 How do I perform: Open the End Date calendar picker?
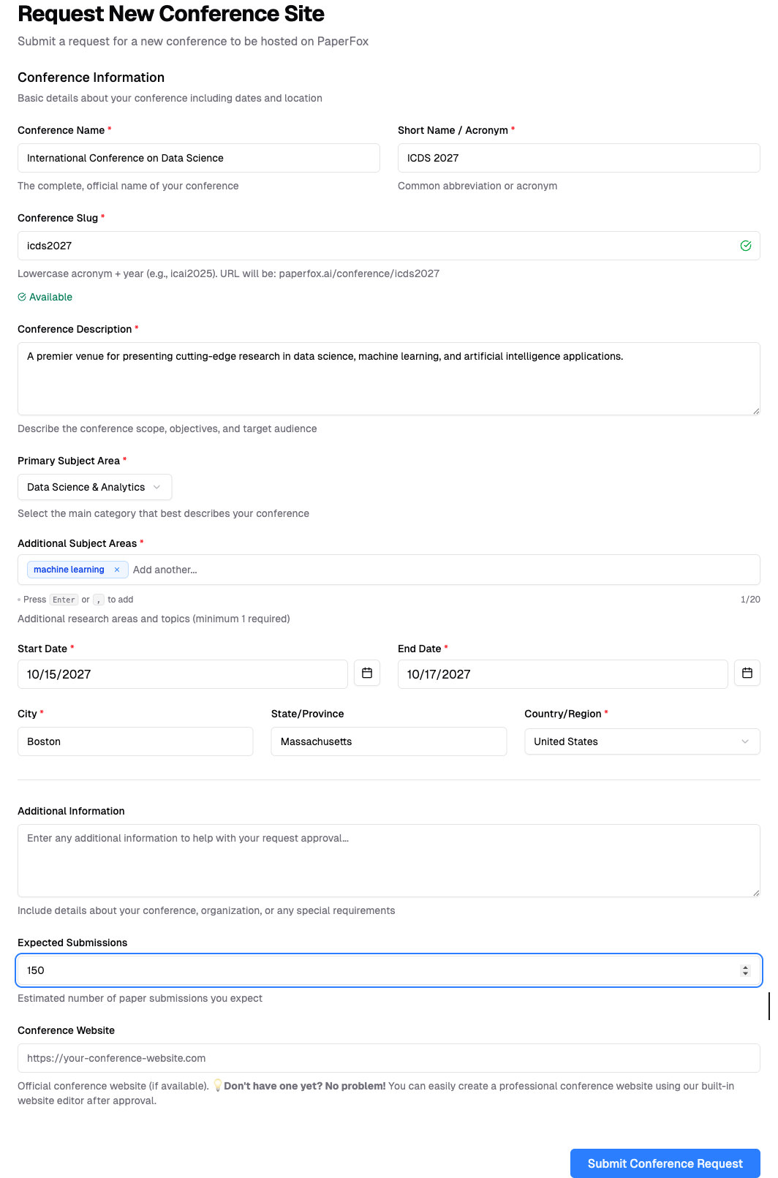pos(747,673)
